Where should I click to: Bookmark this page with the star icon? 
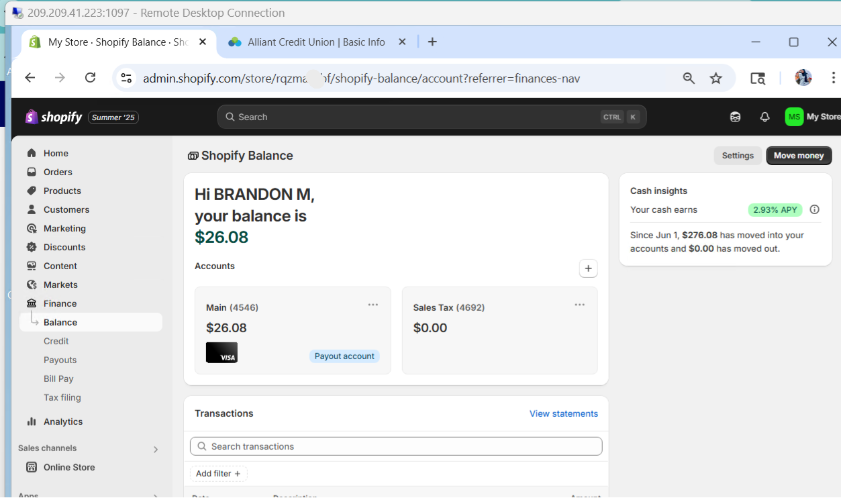(x=716, y=79)
